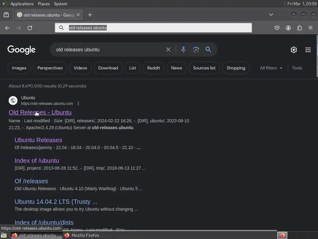Open 'Ubuntu 14.04.2 LTS (Trusty ...' sitelink
Image resolution: width=318 pixels, height=239 pixels.
56,202
